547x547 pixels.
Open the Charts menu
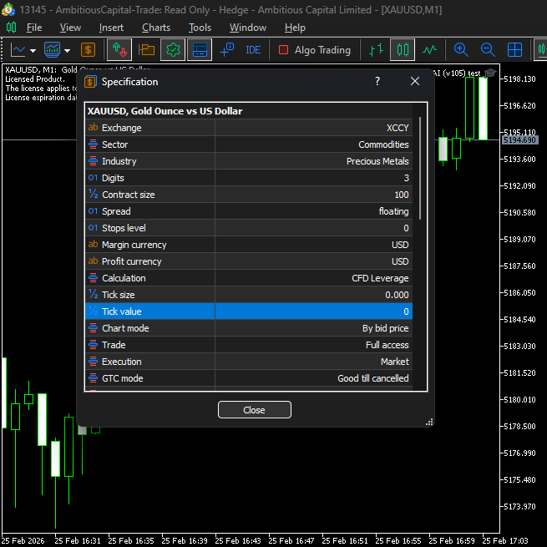[x=156, y=28]
